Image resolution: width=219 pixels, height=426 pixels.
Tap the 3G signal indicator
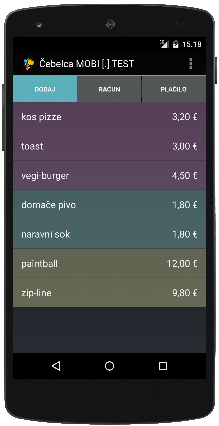coord(164,44)
